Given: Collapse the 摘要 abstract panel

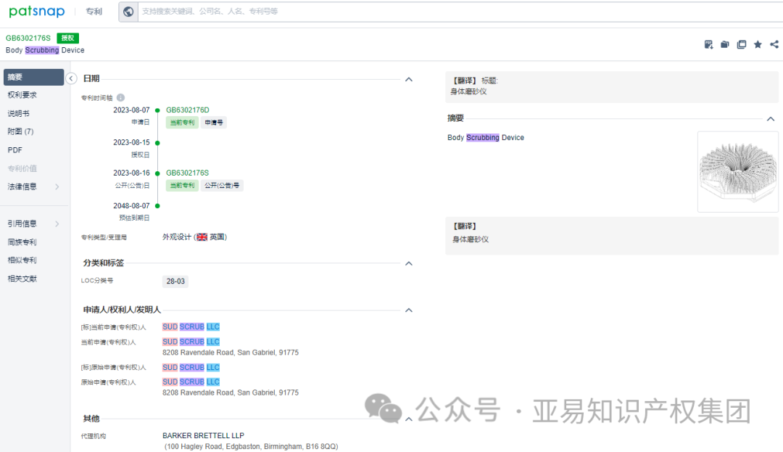Looking at the screenshot, I should 771,117.
